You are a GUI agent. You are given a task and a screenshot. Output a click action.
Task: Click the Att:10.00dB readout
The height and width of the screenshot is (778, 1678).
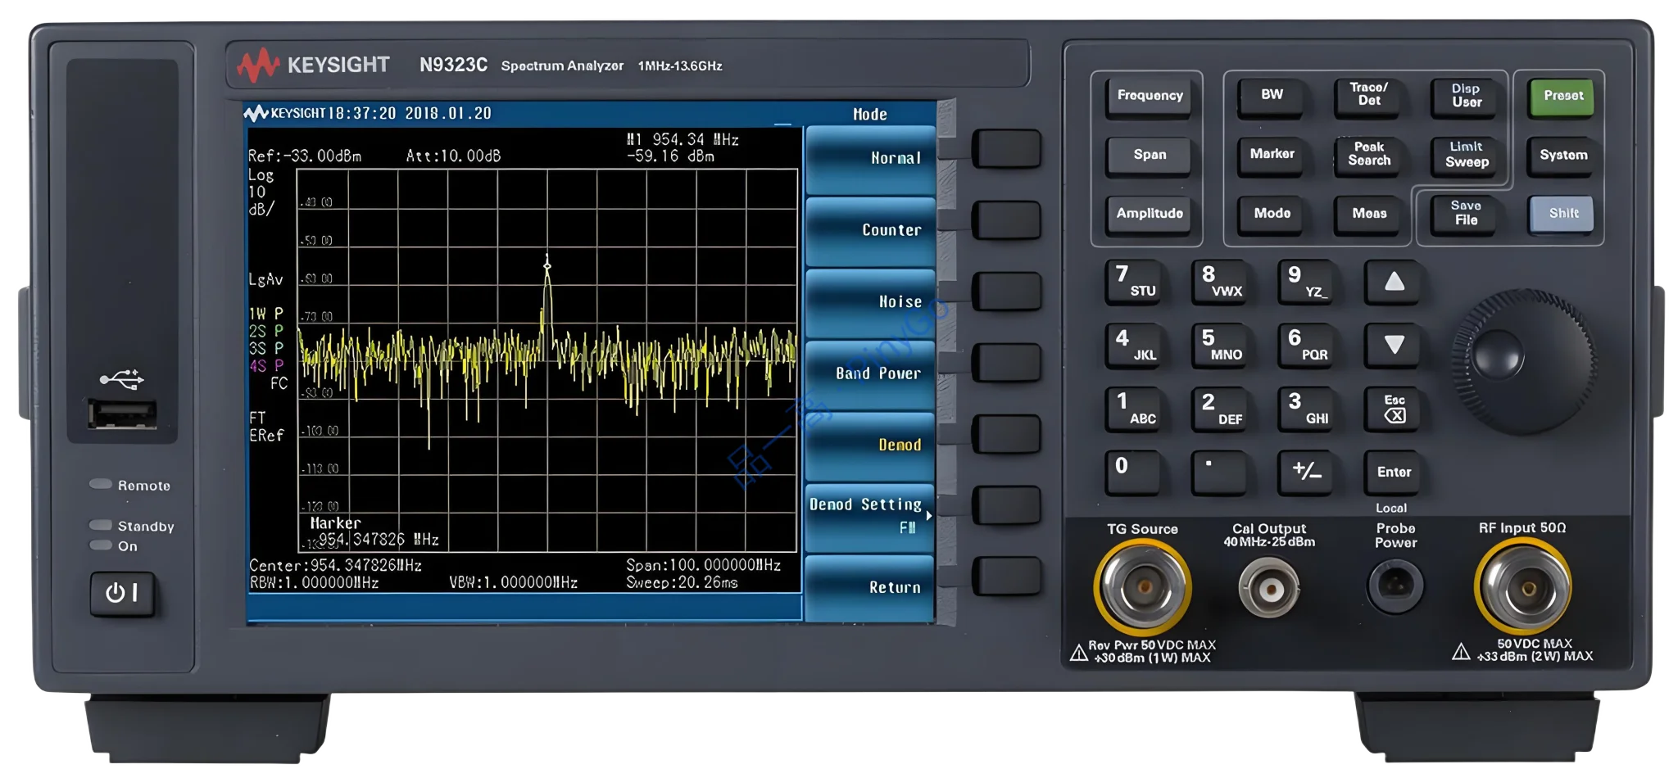(453, 156)
